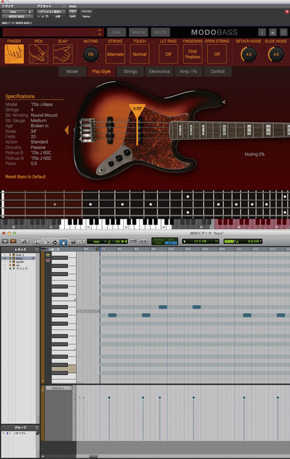Toggle visibility dot of Inst 1 track

(x=5, y=255)
